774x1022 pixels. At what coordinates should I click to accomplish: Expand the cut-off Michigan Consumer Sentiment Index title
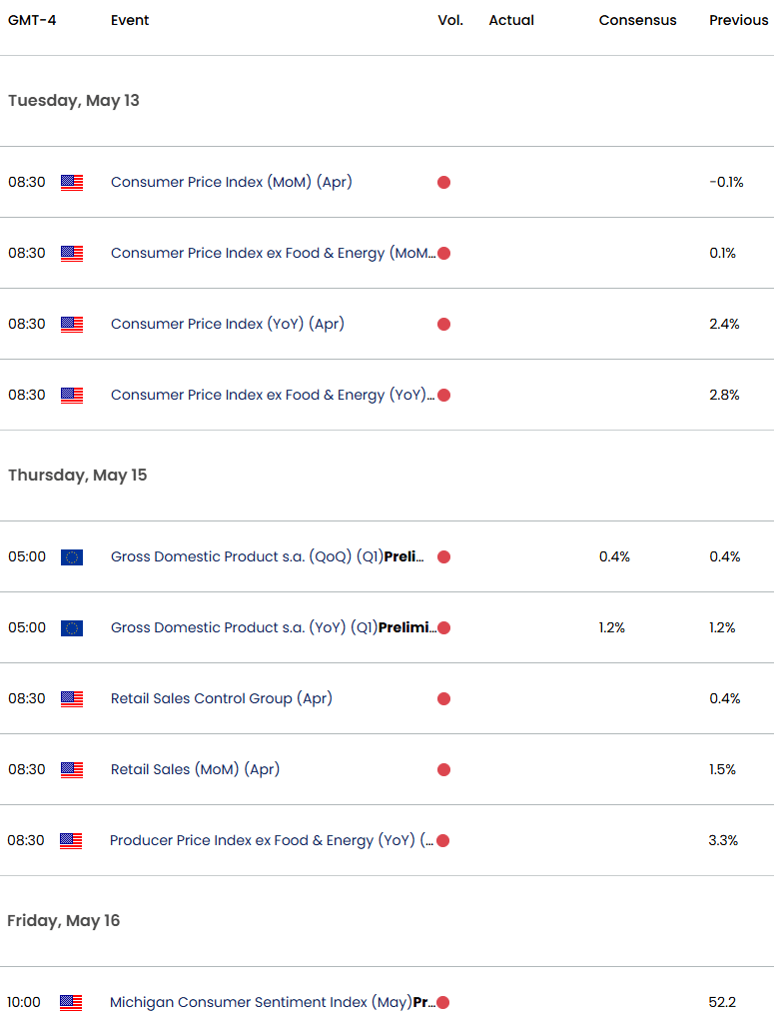tap(430, 1002)
